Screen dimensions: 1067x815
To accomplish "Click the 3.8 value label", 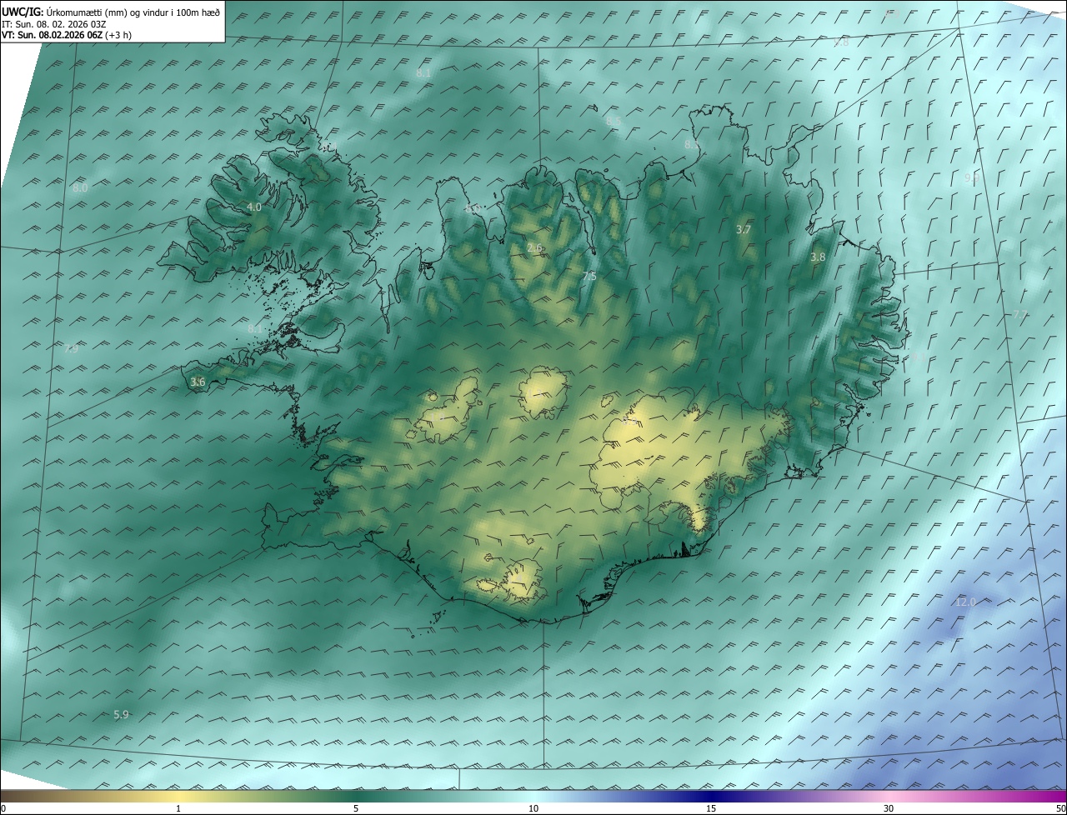I will 818,257.
